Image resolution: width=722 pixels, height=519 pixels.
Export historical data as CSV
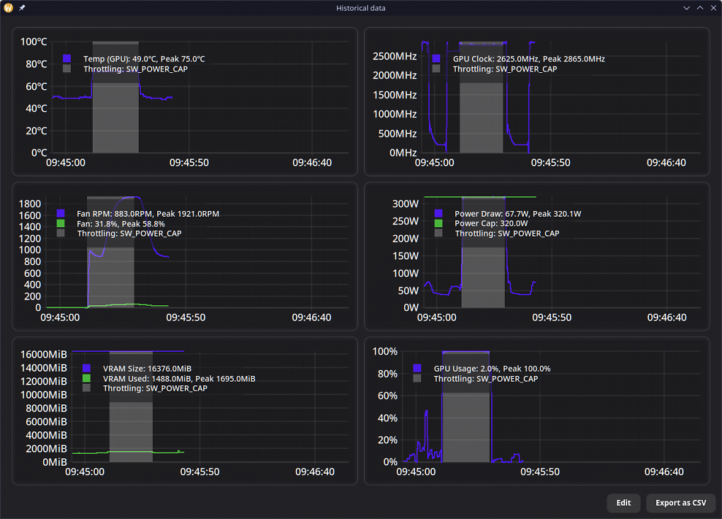point(680,503)
